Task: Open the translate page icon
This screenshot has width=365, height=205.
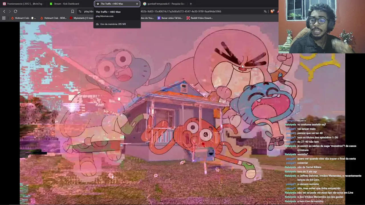Action: pyautogui.click(x=265, y=11)
